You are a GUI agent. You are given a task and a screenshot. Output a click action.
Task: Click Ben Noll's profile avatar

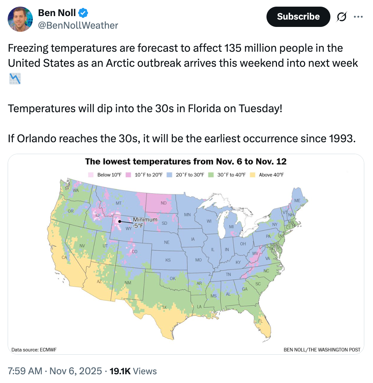coord(20,19)
